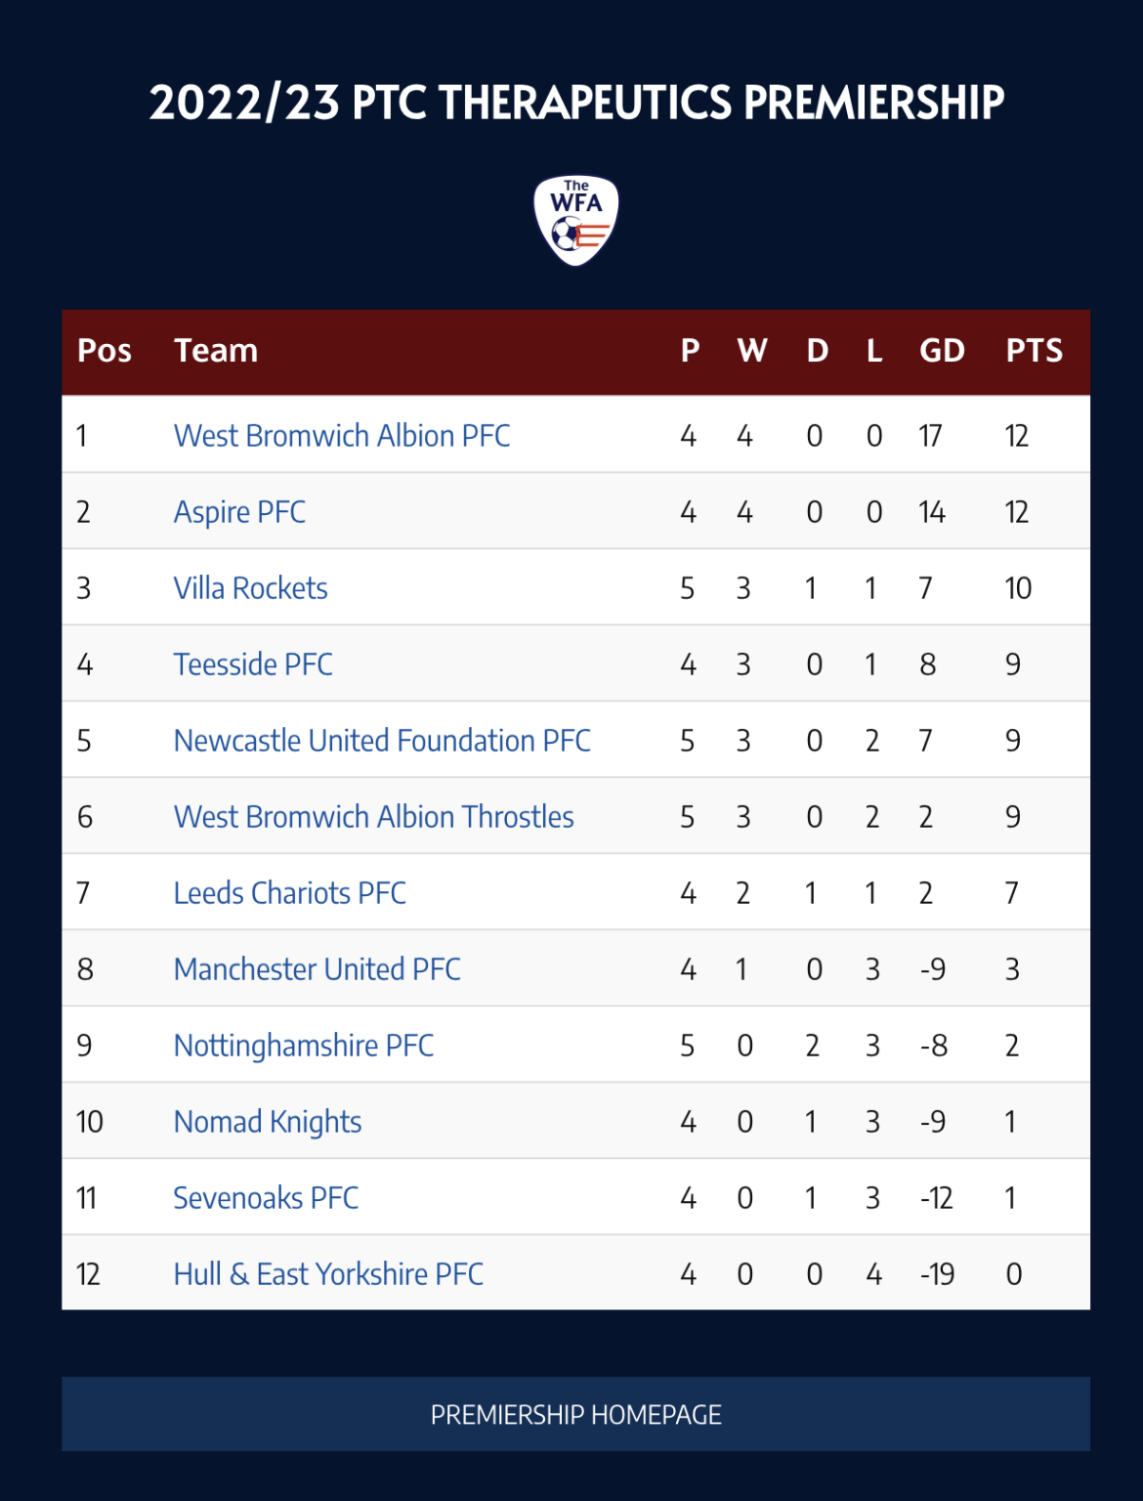Open West Bromwich Albion Throstles link
Viewport: 1143px width, 1501px height.
tap(373, 817)
